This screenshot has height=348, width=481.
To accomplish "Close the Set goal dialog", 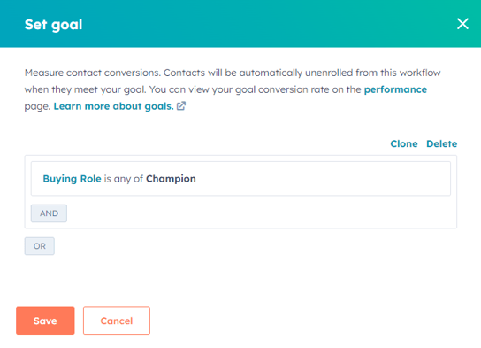I will (462, 24).
